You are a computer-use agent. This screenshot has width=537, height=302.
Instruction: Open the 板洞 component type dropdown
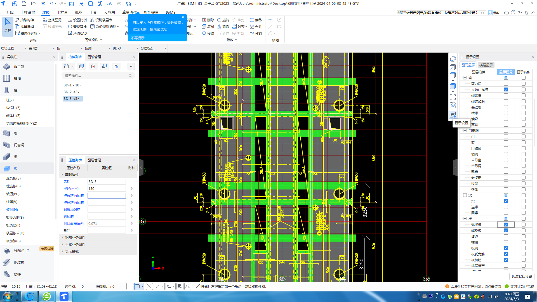[97, 48]
